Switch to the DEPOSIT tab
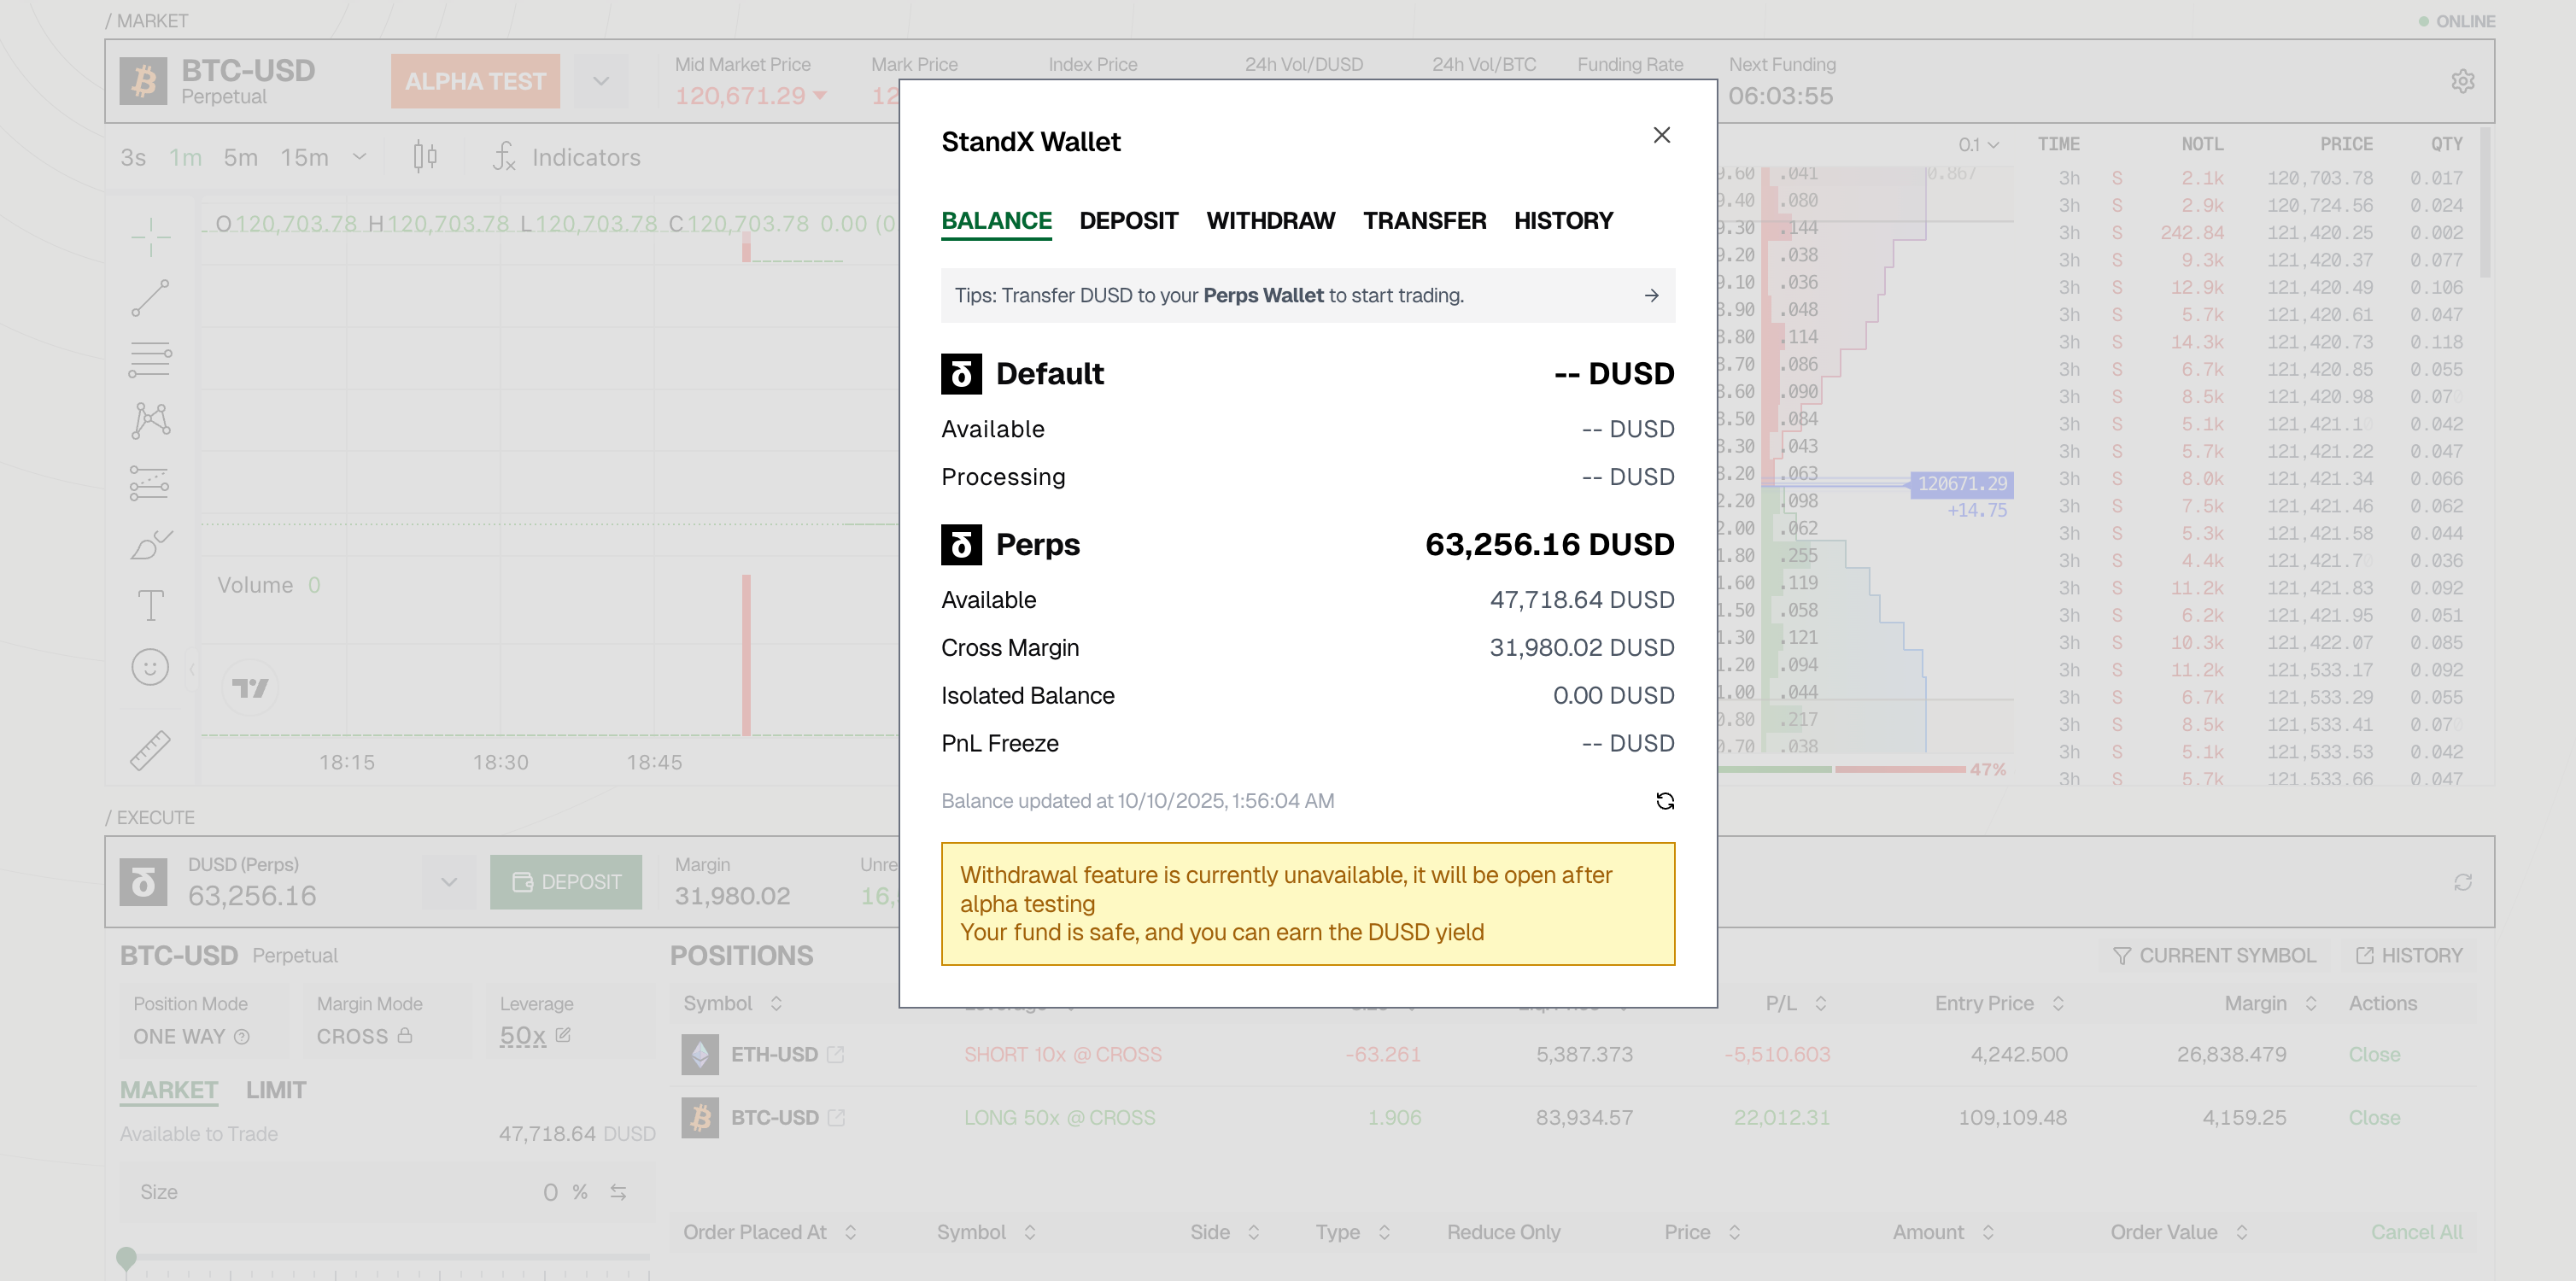2576x1281 pixels. click(1128, 221)
